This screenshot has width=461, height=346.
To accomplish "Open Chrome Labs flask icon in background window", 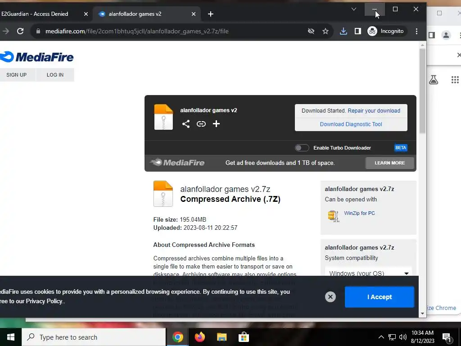I will [434, 80].
